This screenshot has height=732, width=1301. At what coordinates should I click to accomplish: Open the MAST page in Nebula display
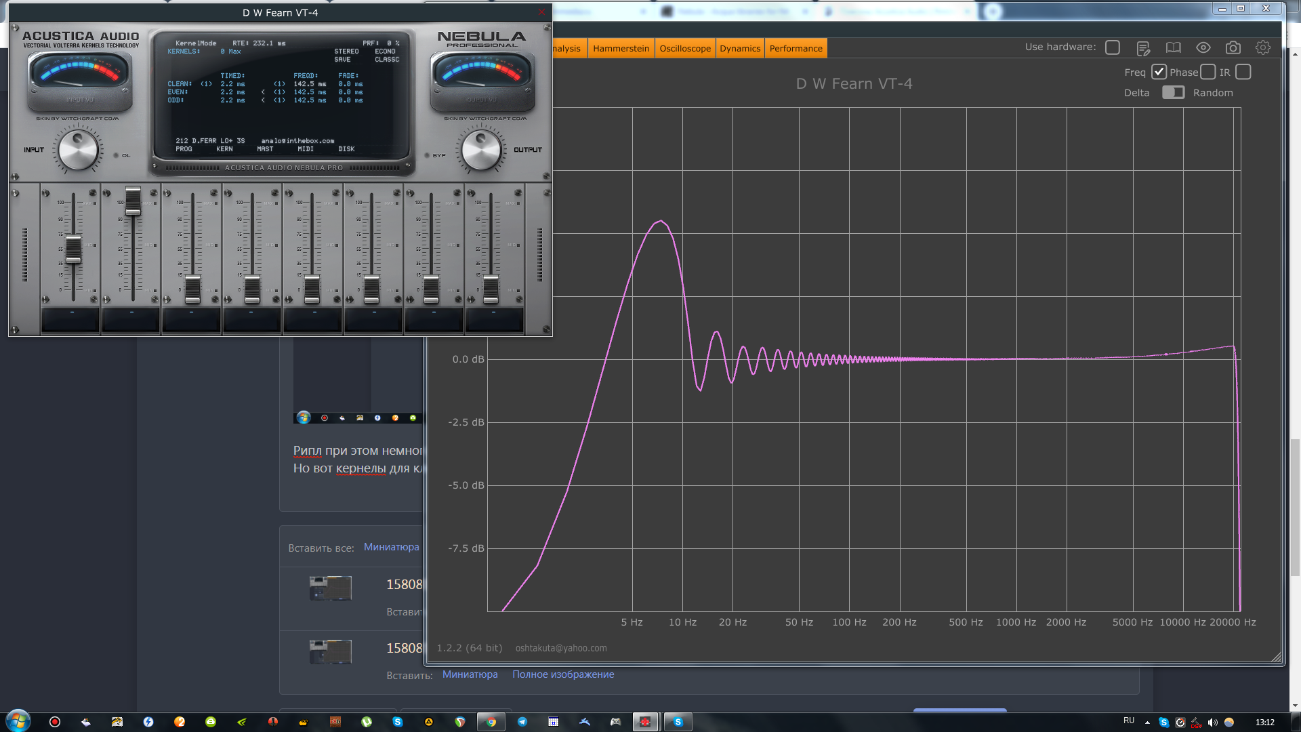coord(265,149)
